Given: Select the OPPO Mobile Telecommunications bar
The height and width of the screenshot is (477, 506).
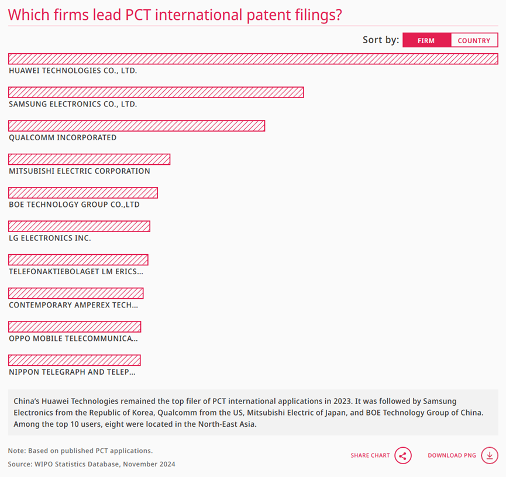Looking at the screenshot, I should pyautogui.click(x=74, y=327).
